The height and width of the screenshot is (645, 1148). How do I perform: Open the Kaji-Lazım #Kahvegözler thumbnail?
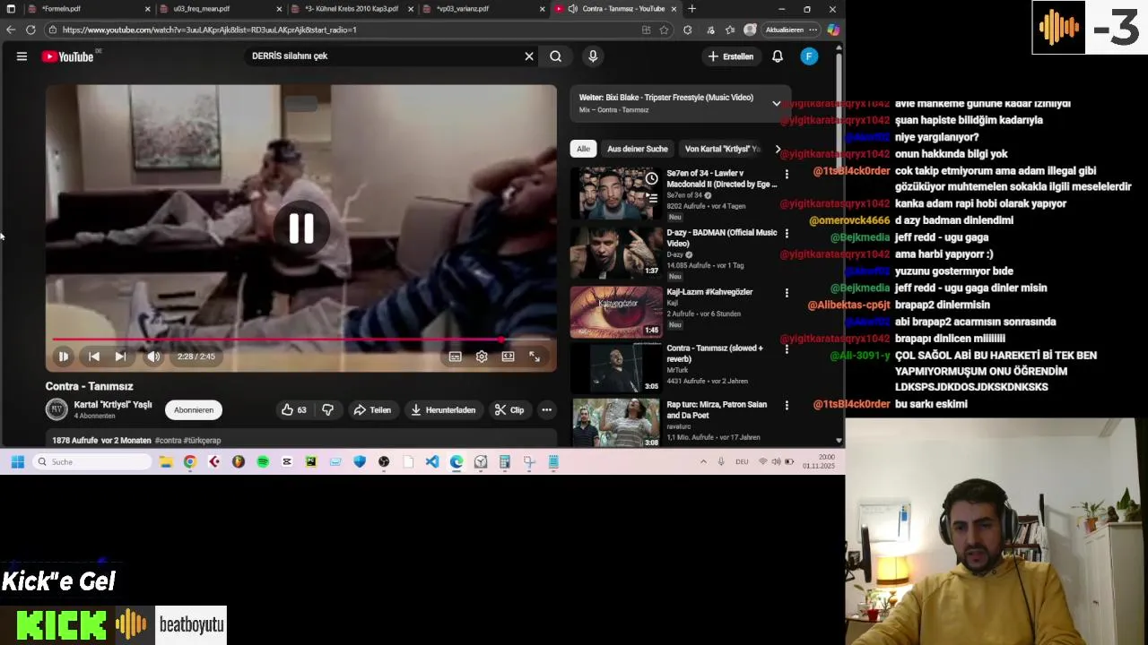[616, 312]
